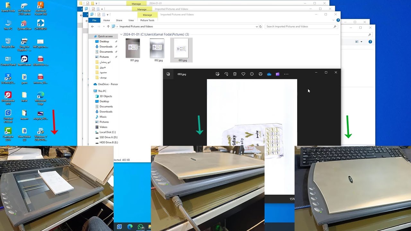The width and height of the screenshot is (411, 231).
Task: Open Downloads under Quick access
Action: tap(106, 47)
